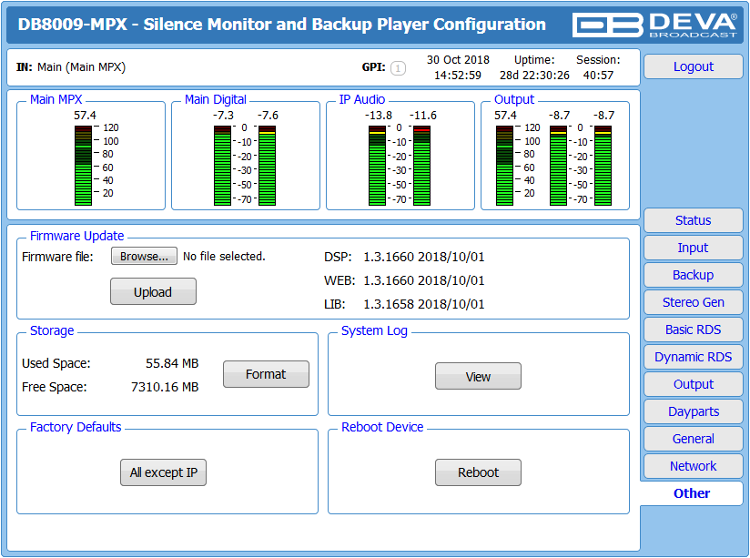Select DSP version 1.3.1660 2018/10/01

(x=424, y=257)
